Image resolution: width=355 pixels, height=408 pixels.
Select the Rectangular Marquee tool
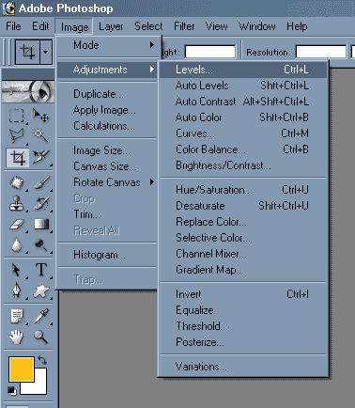tap(17, 117)
